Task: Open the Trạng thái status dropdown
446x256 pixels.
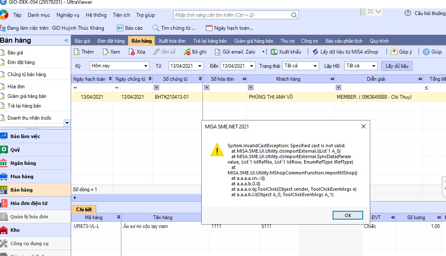Action: [315, 66]
